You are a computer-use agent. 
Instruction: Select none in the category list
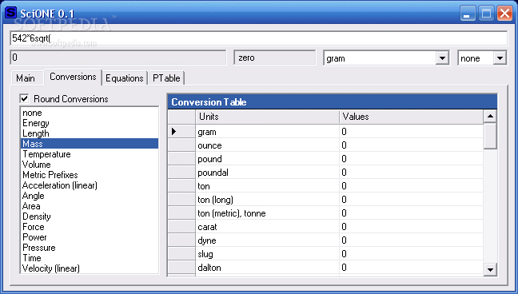click(90, 113)
